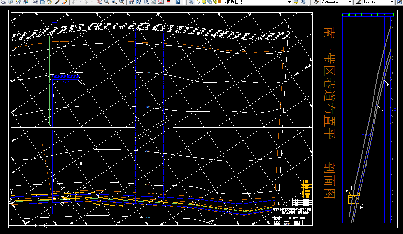
Task: Click the title block university name text
Action: point(292,209)
